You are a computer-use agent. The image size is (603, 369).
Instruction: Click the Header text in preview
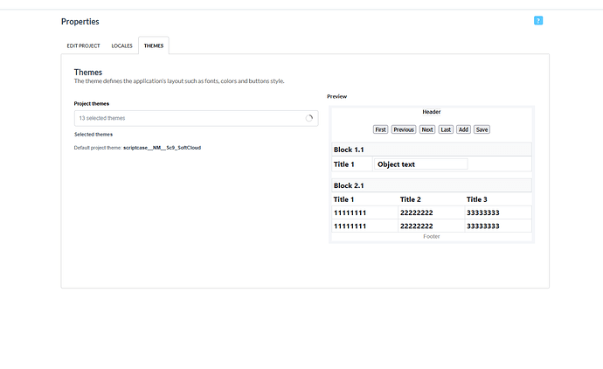[432, 112]
